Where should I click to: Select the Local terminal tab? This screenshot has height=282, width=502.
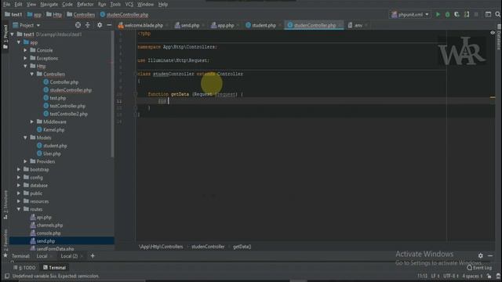pyautogui.click(x=42, y=256)
